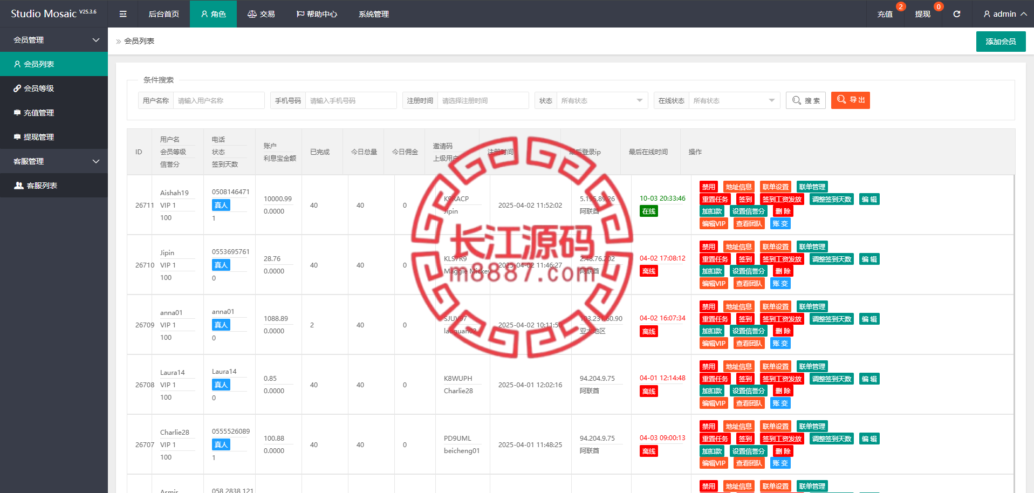The image size is (1034, 493).
Task: Click 签到 for user anna01
Action: coord(745,319)
